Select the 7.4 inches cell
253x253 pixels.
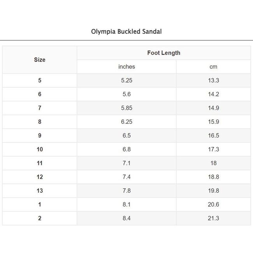pyautogui.click(x=126, y=177)
